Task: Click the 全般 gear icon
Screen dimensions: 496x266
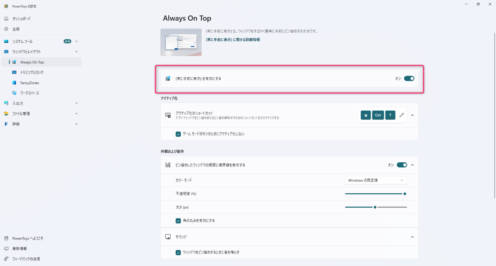Action: [6, 29]
